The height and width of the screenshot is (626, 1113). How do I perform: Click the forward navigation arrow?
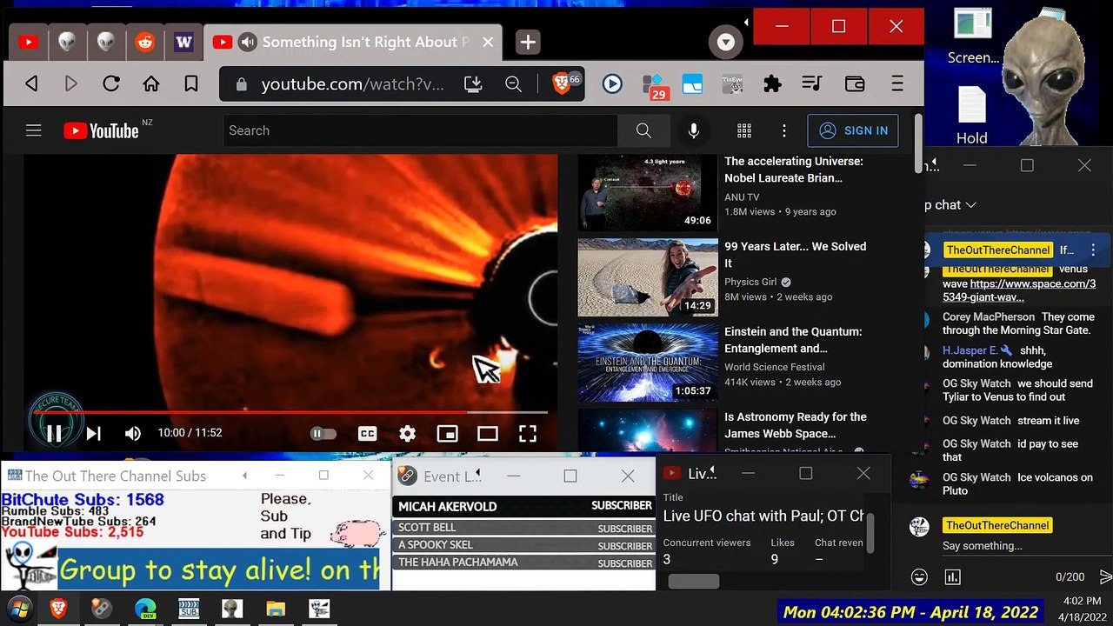point(71,84)
